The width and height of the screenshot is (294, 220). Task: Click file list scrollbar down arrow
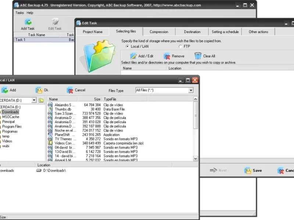[x=196, y=159]
